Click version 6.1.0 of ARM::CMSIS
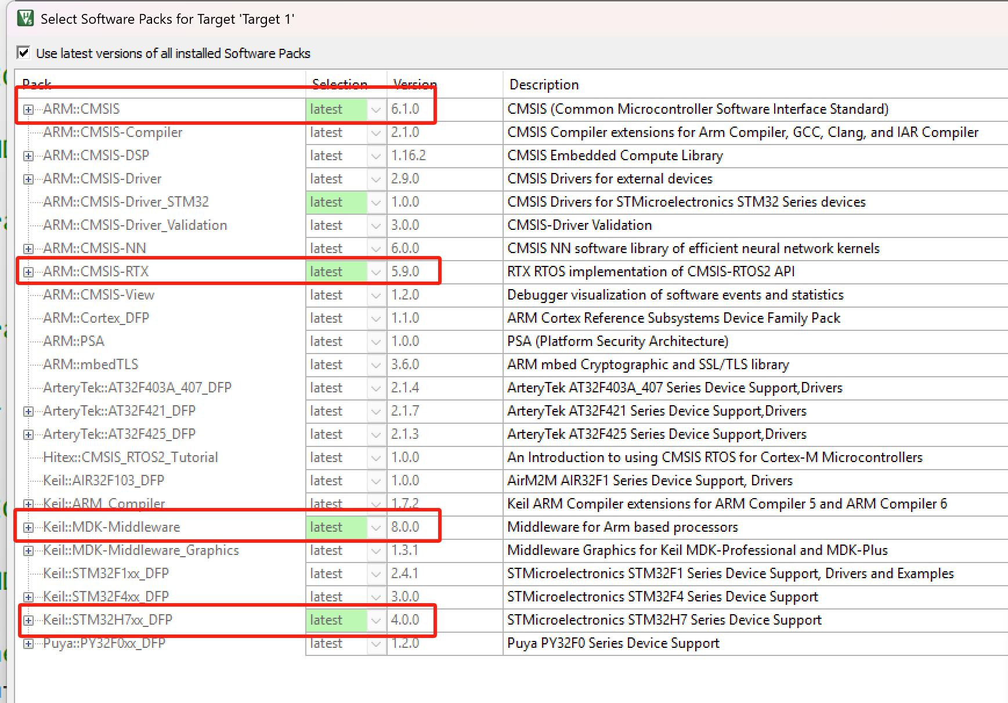Image resolution: width=1008 pixels, height=703 pixels. point(405,109)
